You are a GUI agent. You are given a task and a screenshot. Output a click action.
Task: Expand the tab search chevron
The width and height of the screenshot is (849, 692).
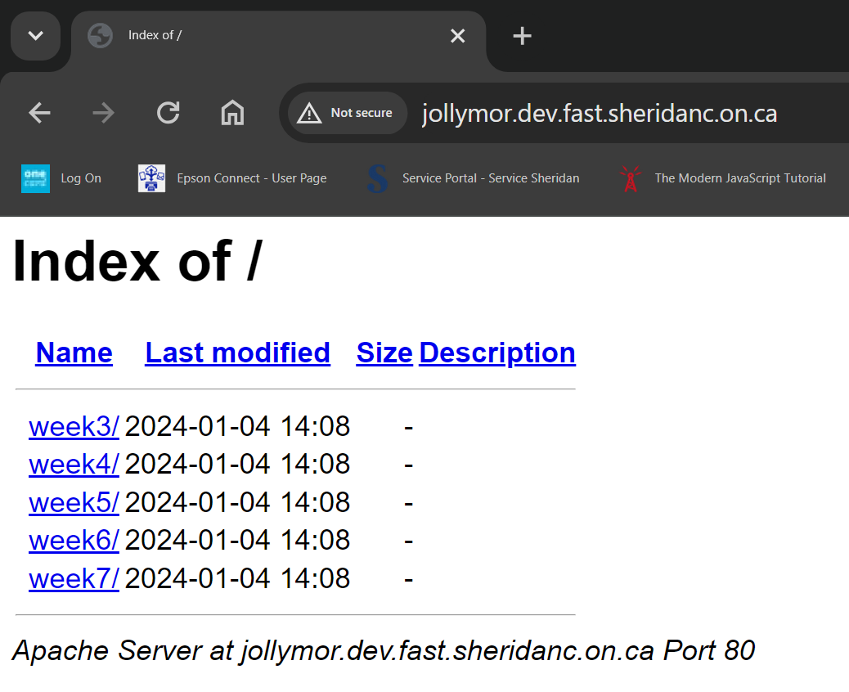(x=35, y=36)
